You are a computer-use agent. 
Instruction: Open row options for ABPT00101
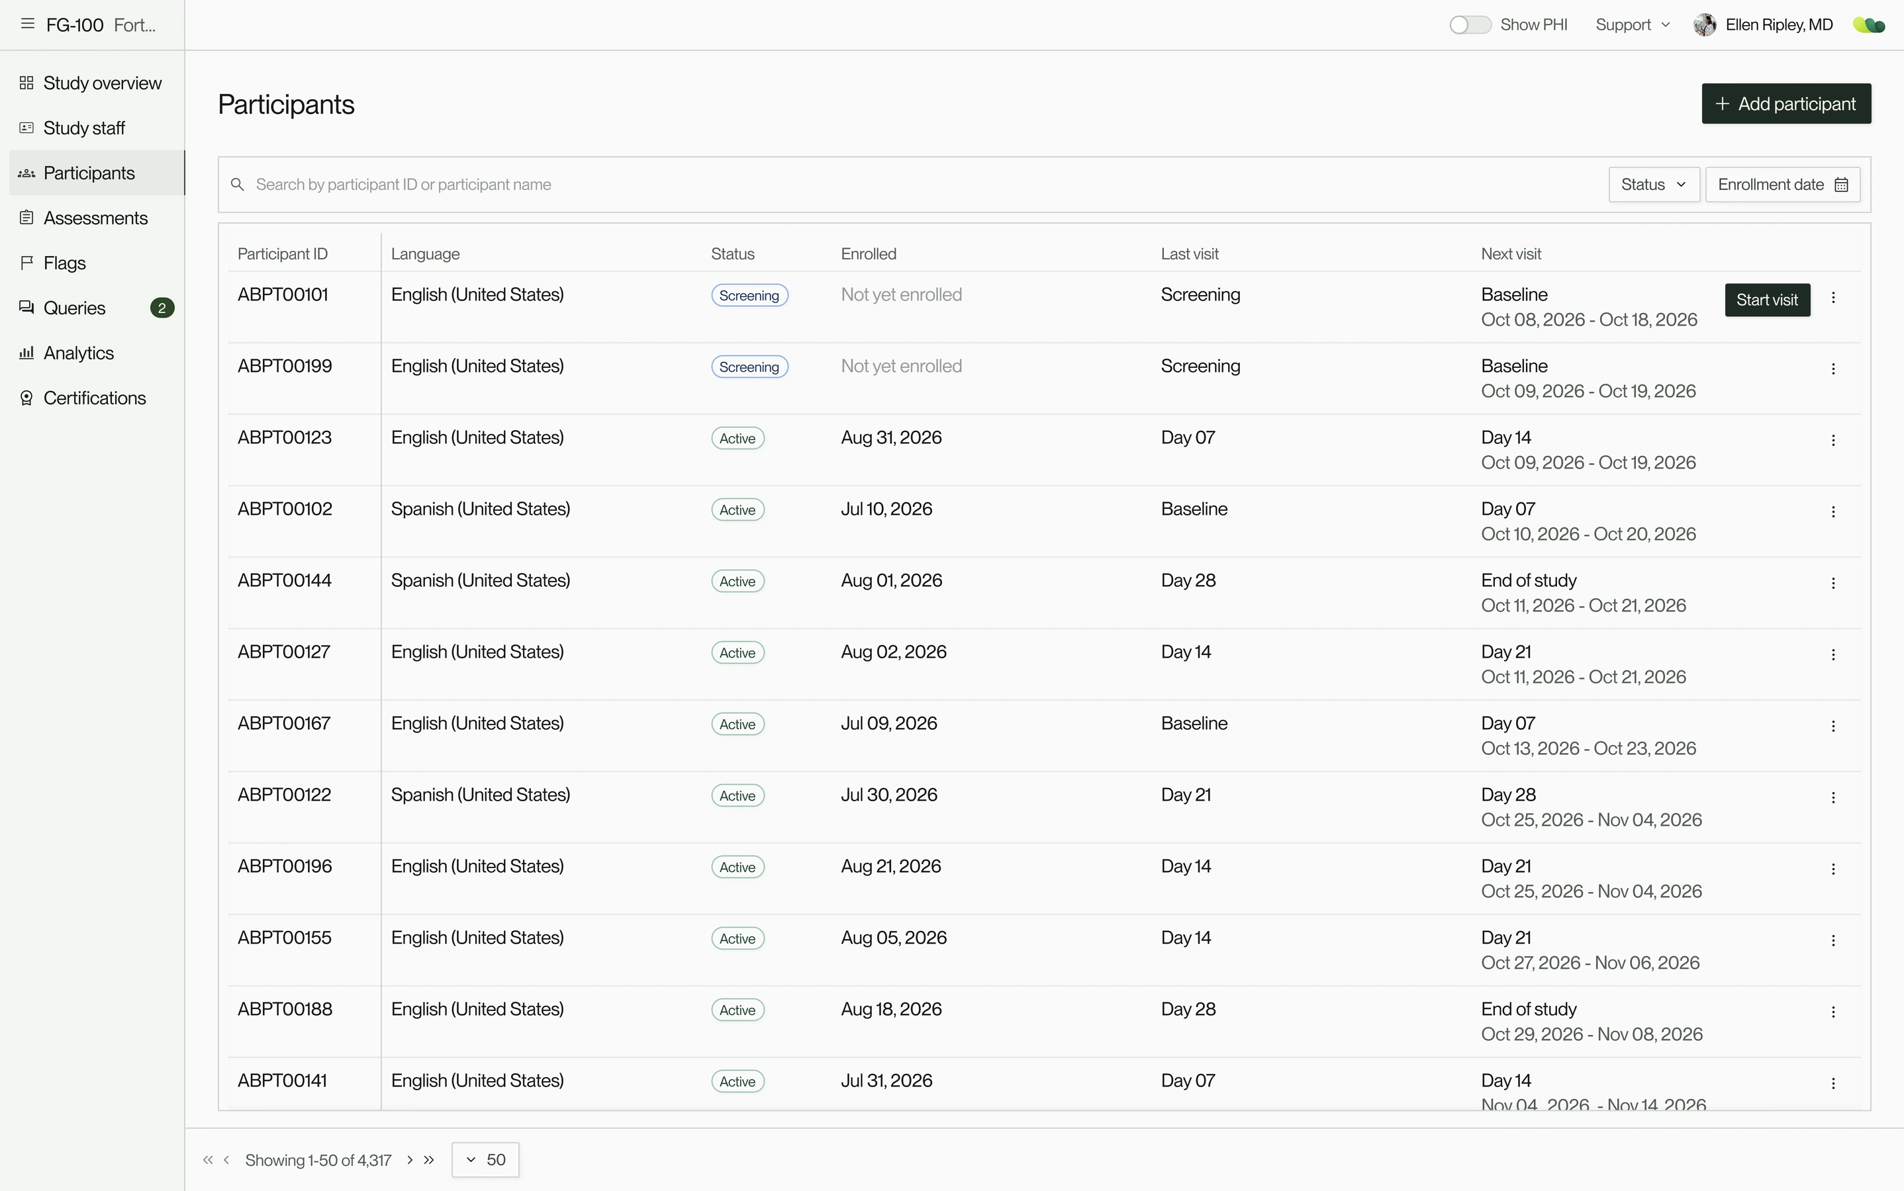click(1833, 298)
